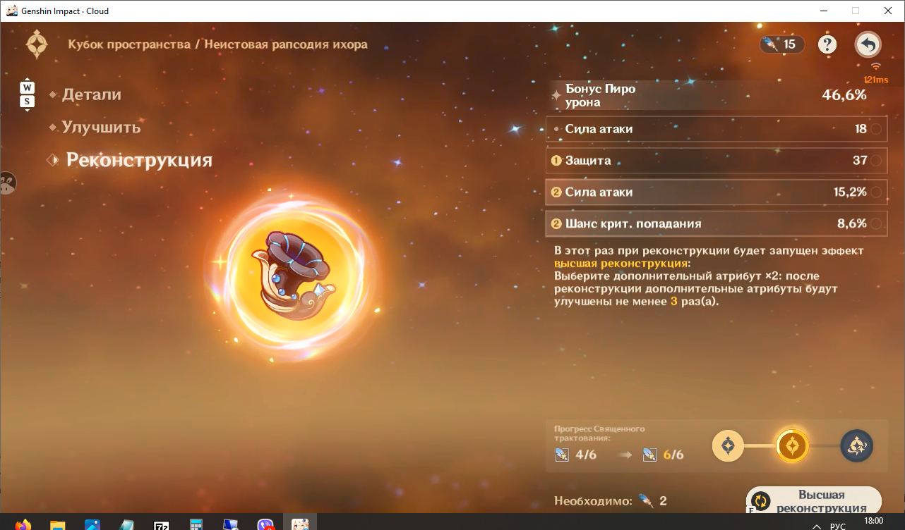Select the Реконструкция tab

[139, 160]
